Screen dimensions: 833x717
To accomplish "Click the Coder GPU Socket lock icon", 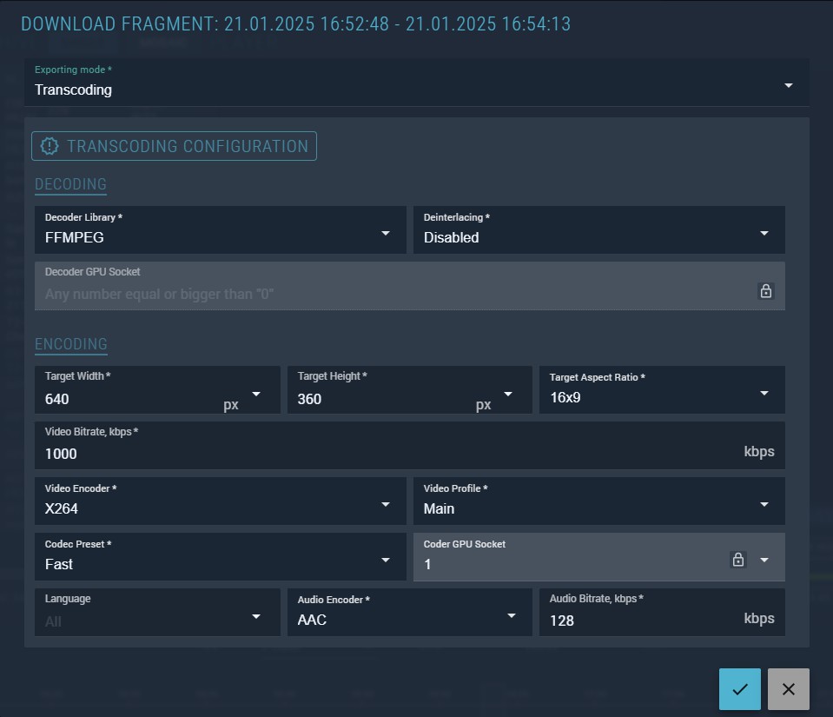I will (x=737, y=560).
